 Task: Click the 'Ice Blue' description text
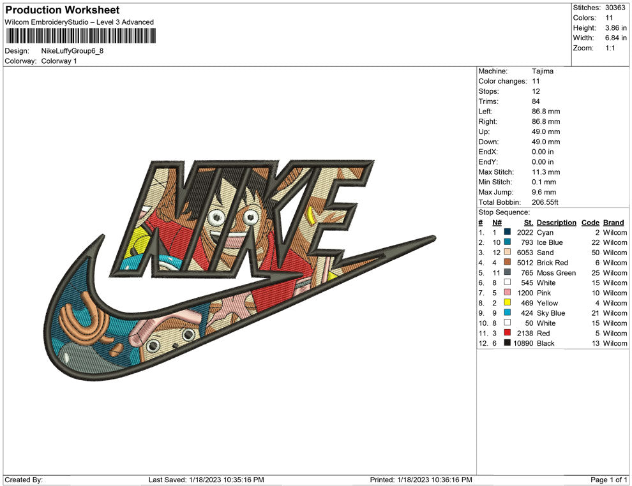tap(550, 242)
